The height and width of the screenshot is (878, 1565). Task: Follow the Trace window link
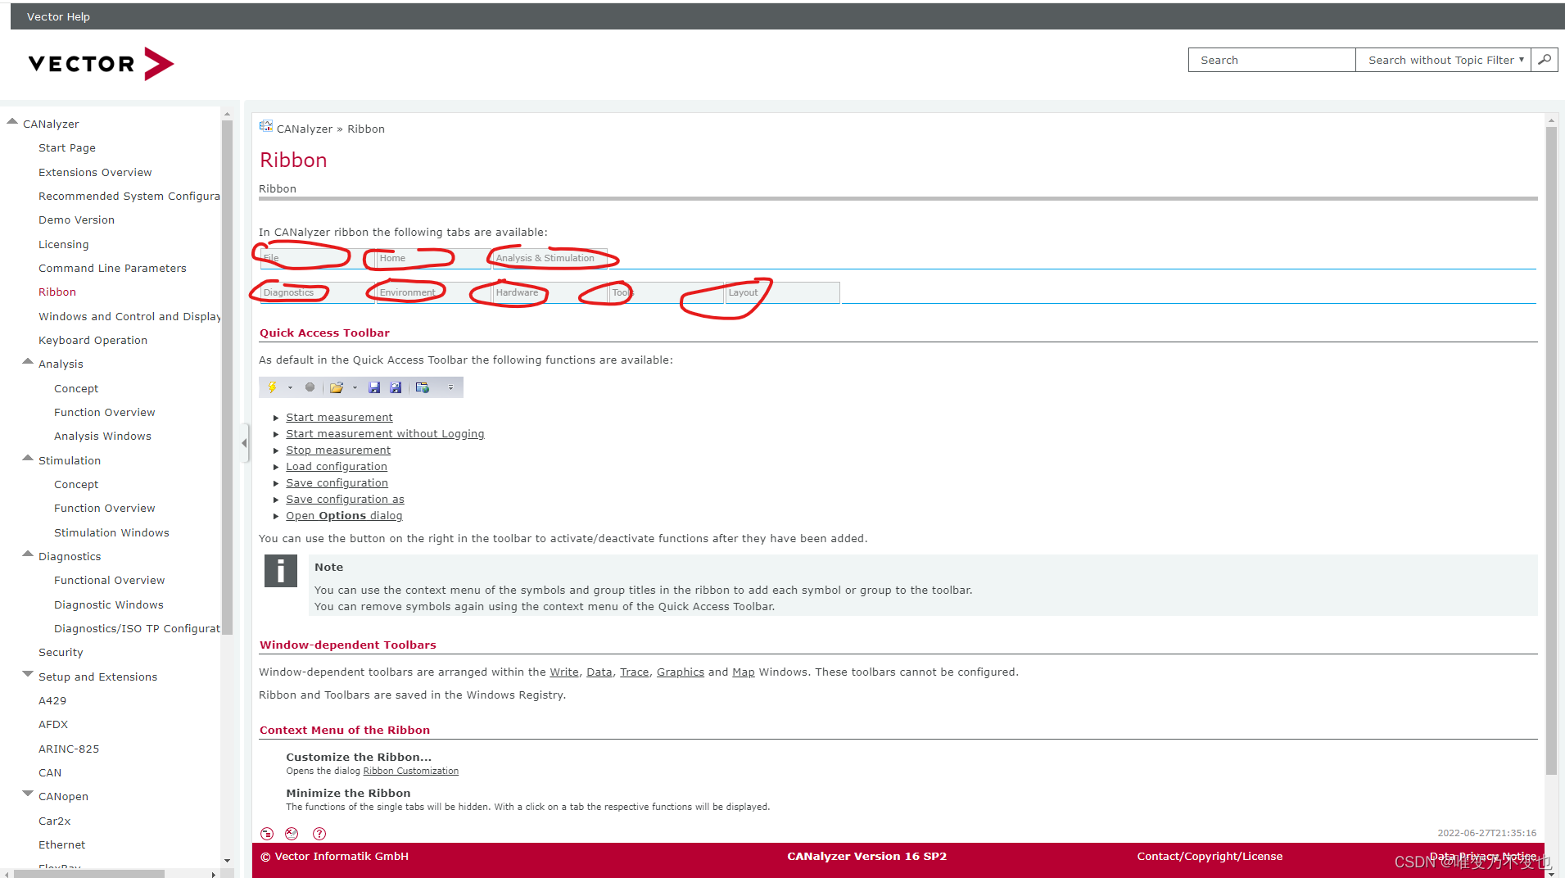(635, 672)
